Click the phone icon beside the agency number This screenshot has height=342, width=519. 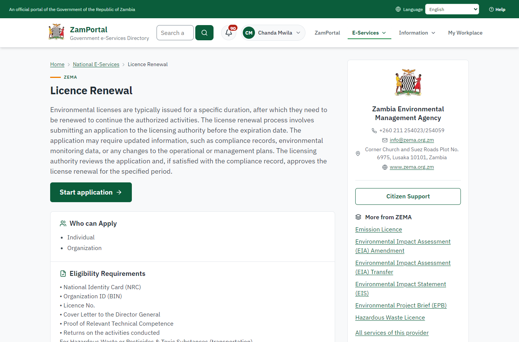point(374,130)
